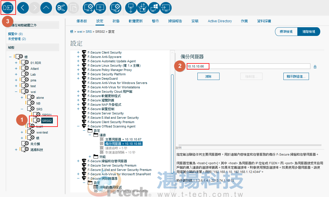The width and height of the screenshot is (329, 197).
Task: Expand the pms domain node
Action: [16, 80]
